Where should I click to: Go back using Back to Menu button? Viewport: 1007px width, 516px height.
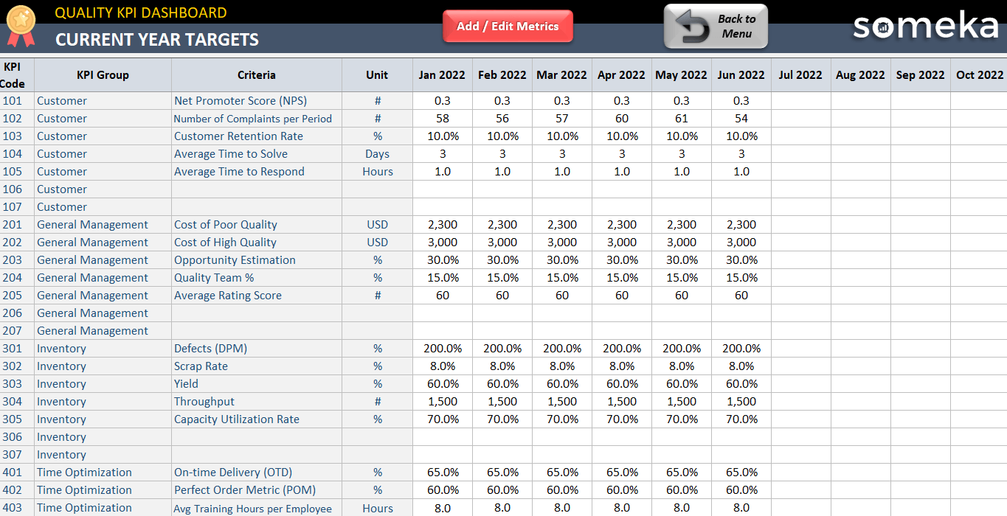716,27
